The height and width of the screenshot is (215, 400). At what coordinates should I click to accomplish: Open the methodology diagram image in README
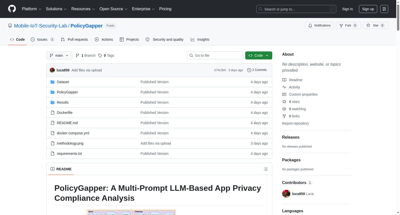[131, 213]
